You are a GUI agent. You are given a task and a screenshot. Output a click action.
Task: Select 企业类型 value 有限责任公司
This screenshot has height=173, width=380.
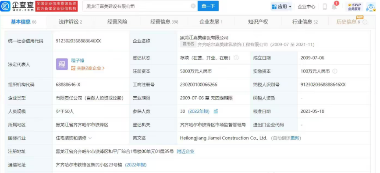(90, 98)
